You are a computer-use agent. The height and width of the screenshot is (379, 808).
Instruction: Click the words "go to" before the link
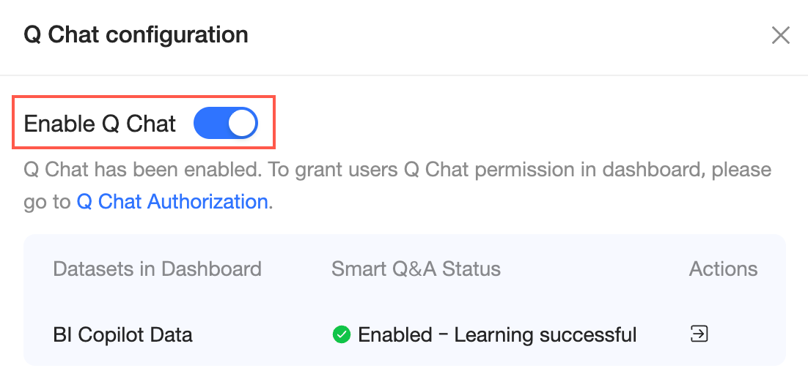47,202
